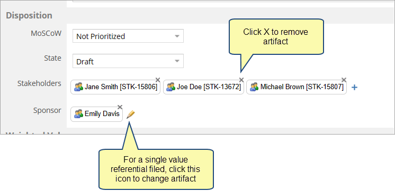Open the State dropdown arrow
This screenshot has height=191, width=395.
pos(177,61)
